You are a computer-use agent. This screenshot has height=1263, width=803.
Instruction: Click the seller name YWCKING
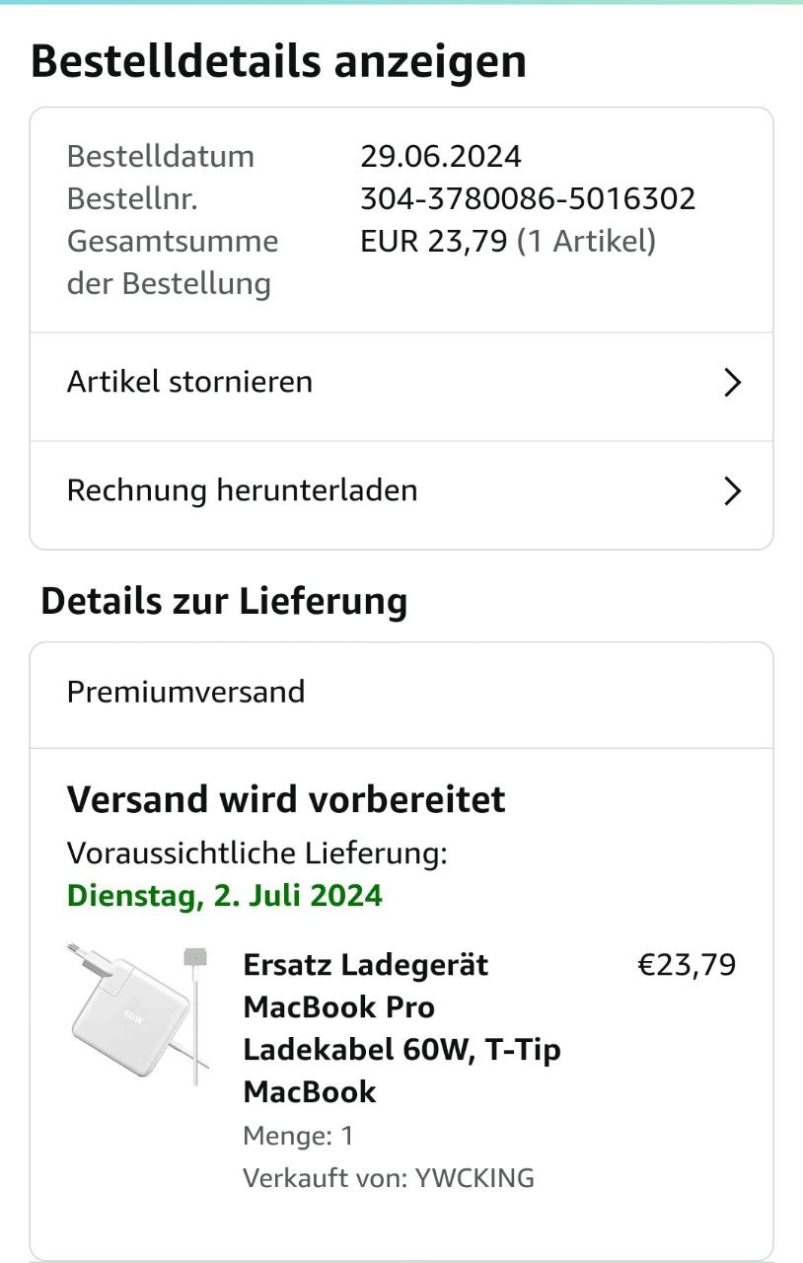(x=474, y=1177)
